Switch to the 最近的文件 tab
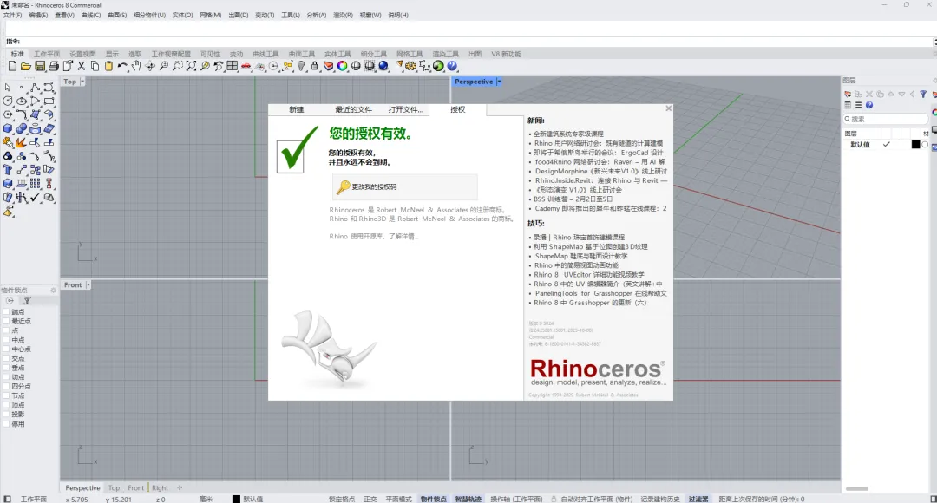 coord(353,110)
